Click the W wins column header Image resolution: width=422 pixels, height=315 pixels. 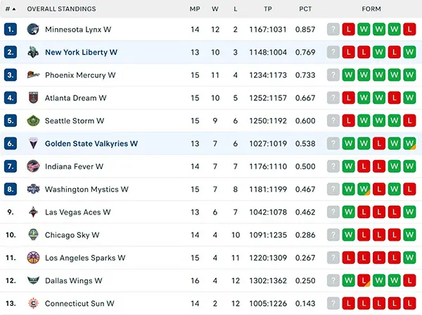tap(215, 9)
